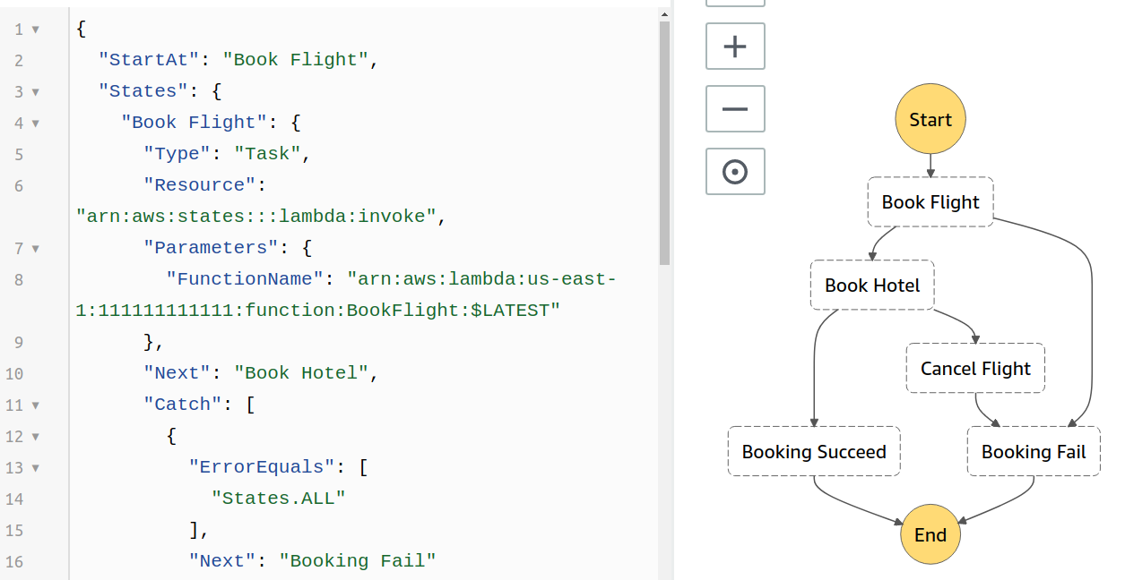The height and width of the screenshot is (580, 1125).
Task: Select the Booking Succeed state node
Action: 814,451
